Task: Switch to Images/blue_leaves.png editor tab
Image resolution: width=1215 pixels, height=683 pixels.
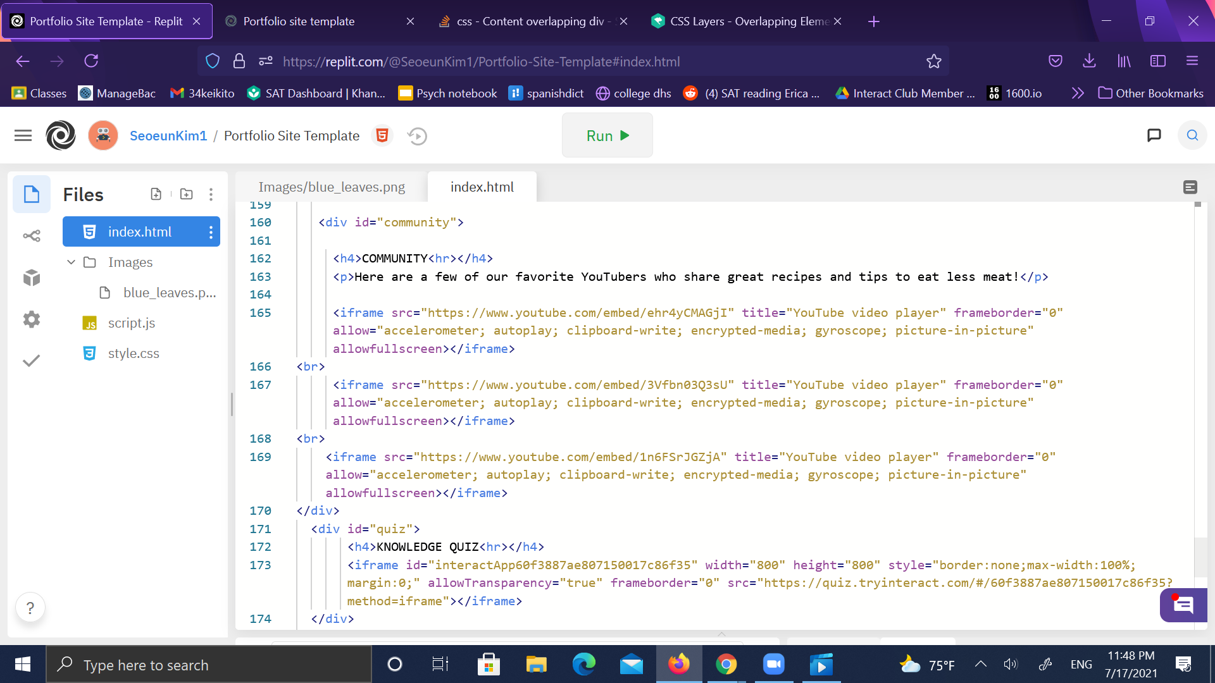Action: [332, 187]
